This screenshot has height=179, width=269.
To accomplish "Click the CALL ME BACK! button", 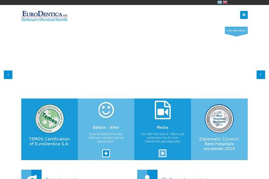I will pyautogui.click(x=236, y=31).
